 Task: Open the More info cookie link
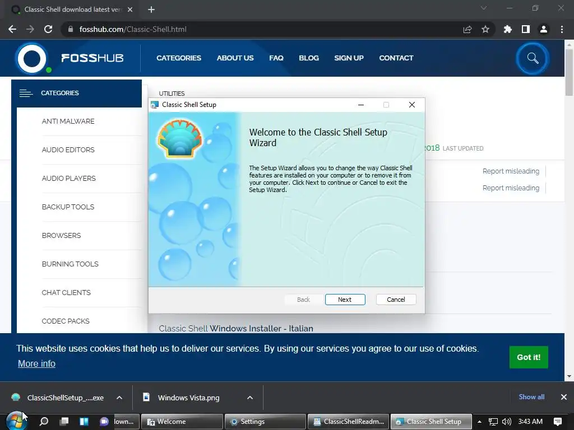pyautogui.click(x=36, y=363)
